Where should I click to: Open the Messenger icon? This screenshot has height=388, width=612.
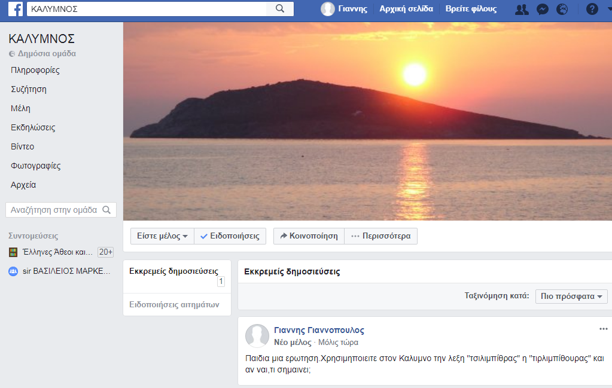pyautogui.click(x=542, y=9)
